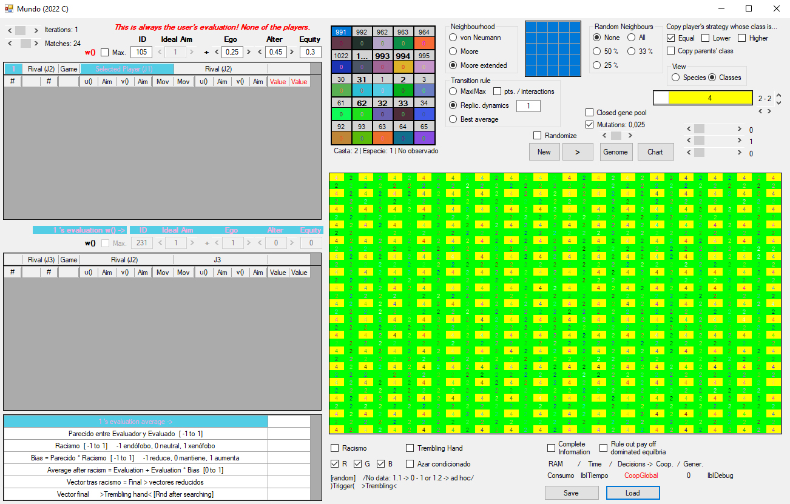Click the up arrow of the 2 - 2 spinner
This screenshot has height=504, width=790.
pyautogui.click(x=779, y=95)
